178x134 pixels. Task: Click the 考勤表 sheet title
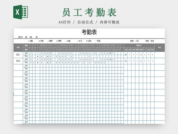pos(89,32)
